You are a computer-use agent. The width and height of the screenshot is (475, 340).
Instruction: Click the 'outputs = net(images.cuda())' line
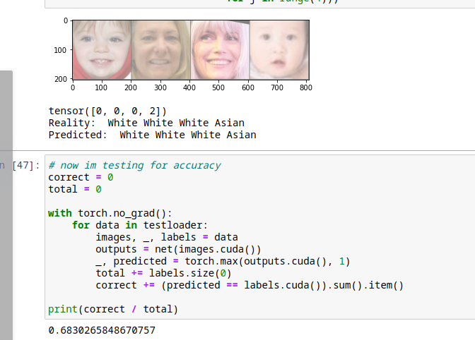(x=178, y=249)
